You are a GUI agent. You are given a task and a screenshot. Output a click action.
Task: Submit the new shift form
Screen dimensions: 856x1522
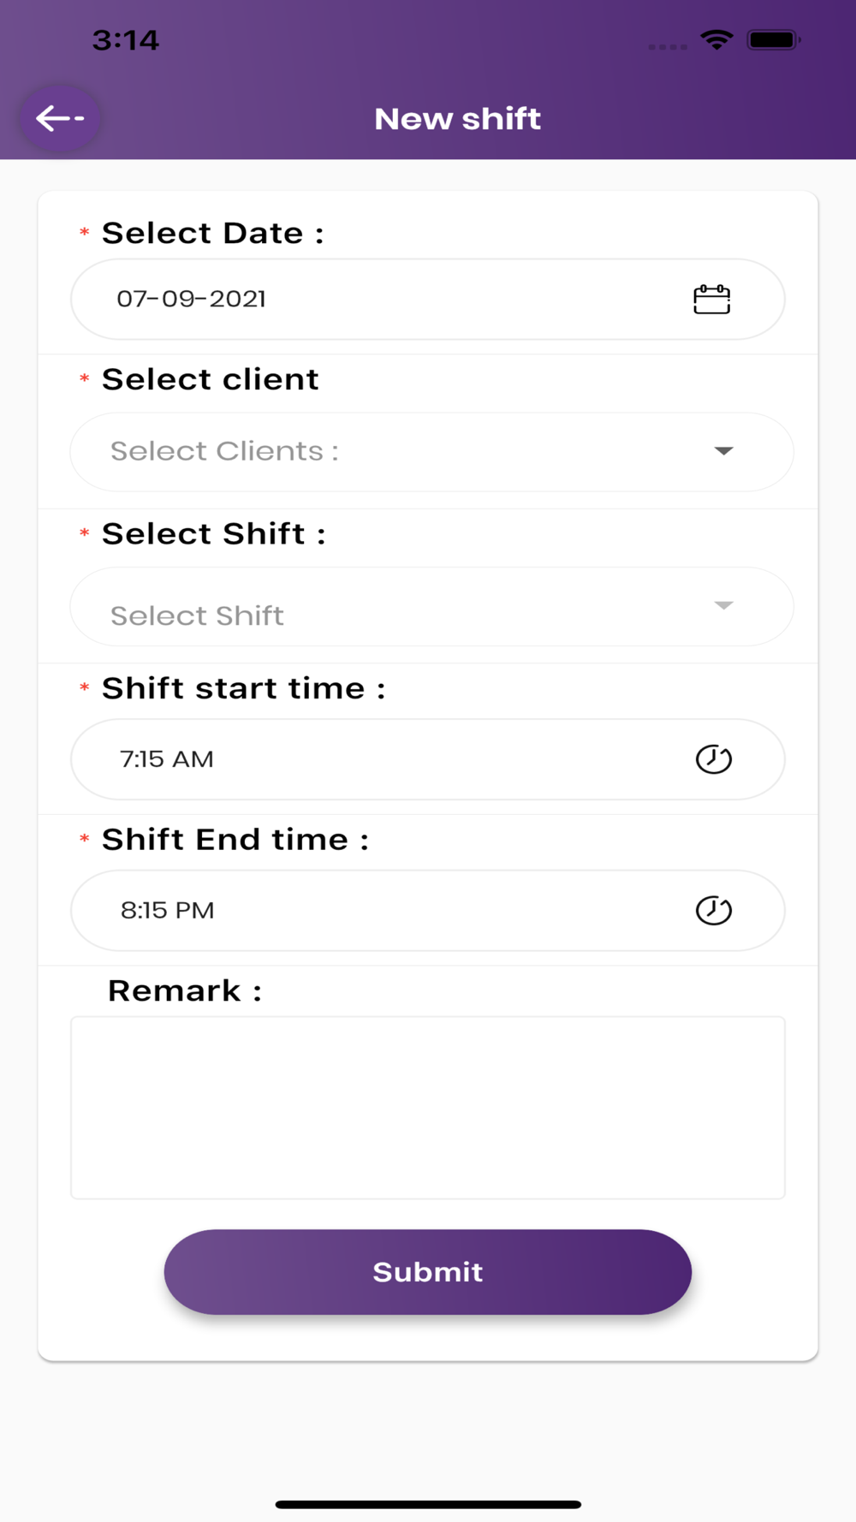pyautogui.click(x=428, y=1272)
